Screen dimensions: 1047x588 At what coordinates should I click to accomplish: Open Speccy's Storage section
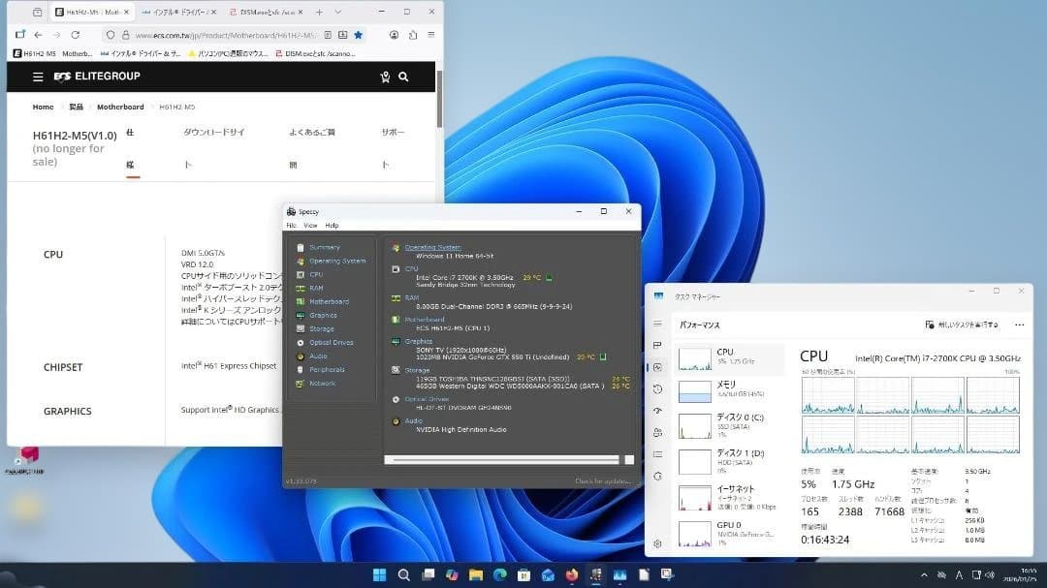[x=320, y=328]
